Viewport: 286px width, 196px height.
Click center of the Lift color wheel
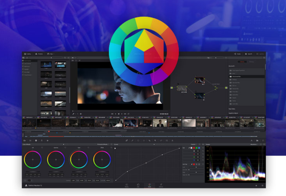pos(33,159)
